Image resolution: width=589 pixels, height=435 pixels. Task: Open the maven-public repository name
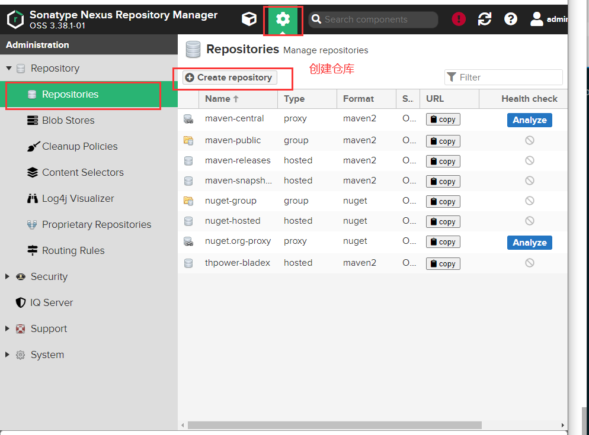[233, 140]
